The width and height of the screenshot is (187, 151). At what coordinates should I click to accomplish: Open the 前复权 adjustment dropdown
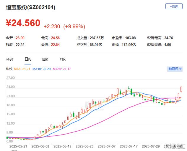pyautogui.click(x=175, y=69)
